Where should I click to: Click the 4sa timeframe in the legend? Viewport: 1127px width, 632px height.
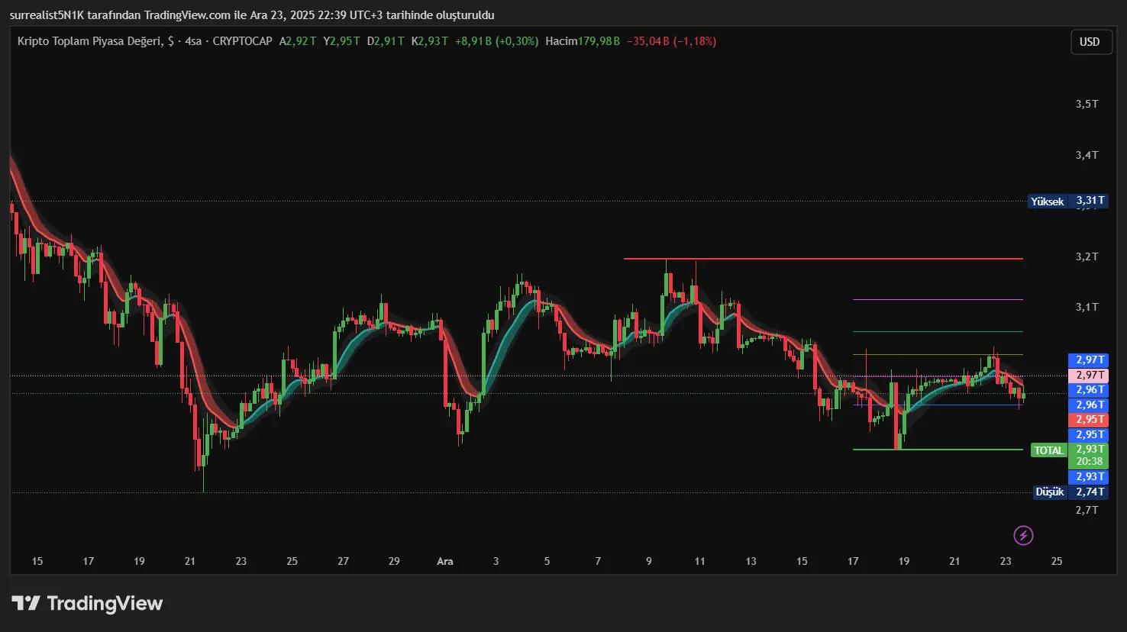click(193, 41)
